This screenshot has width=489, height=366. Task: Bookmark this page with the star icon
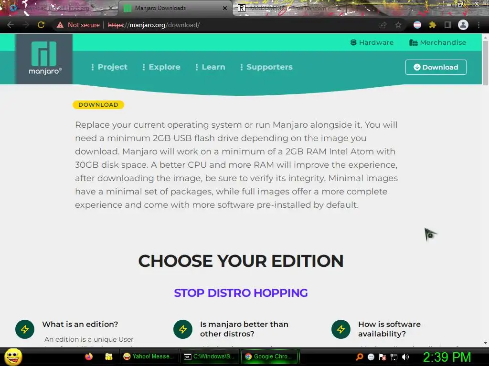(x=398, y=25)
